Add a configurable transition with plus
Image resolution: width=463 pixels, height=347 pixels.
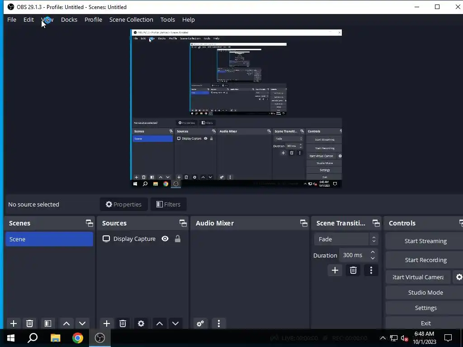point(335,270)
